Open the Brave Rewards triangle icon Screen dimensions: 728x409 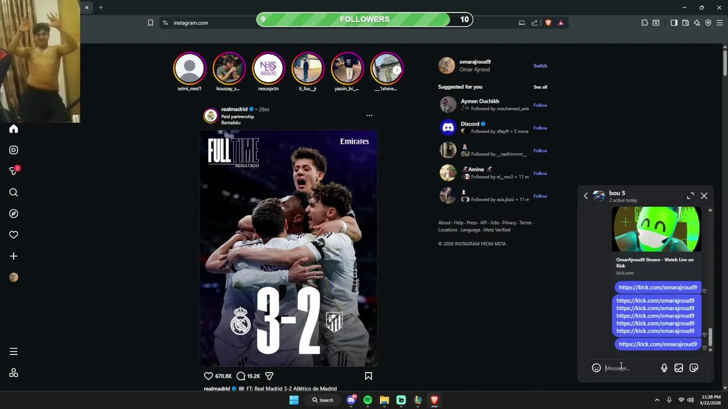tap(561, 23)
